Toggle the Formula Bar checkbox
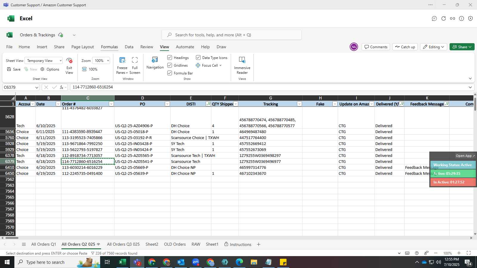The image size is (477, 268). [x=170, y=73]
